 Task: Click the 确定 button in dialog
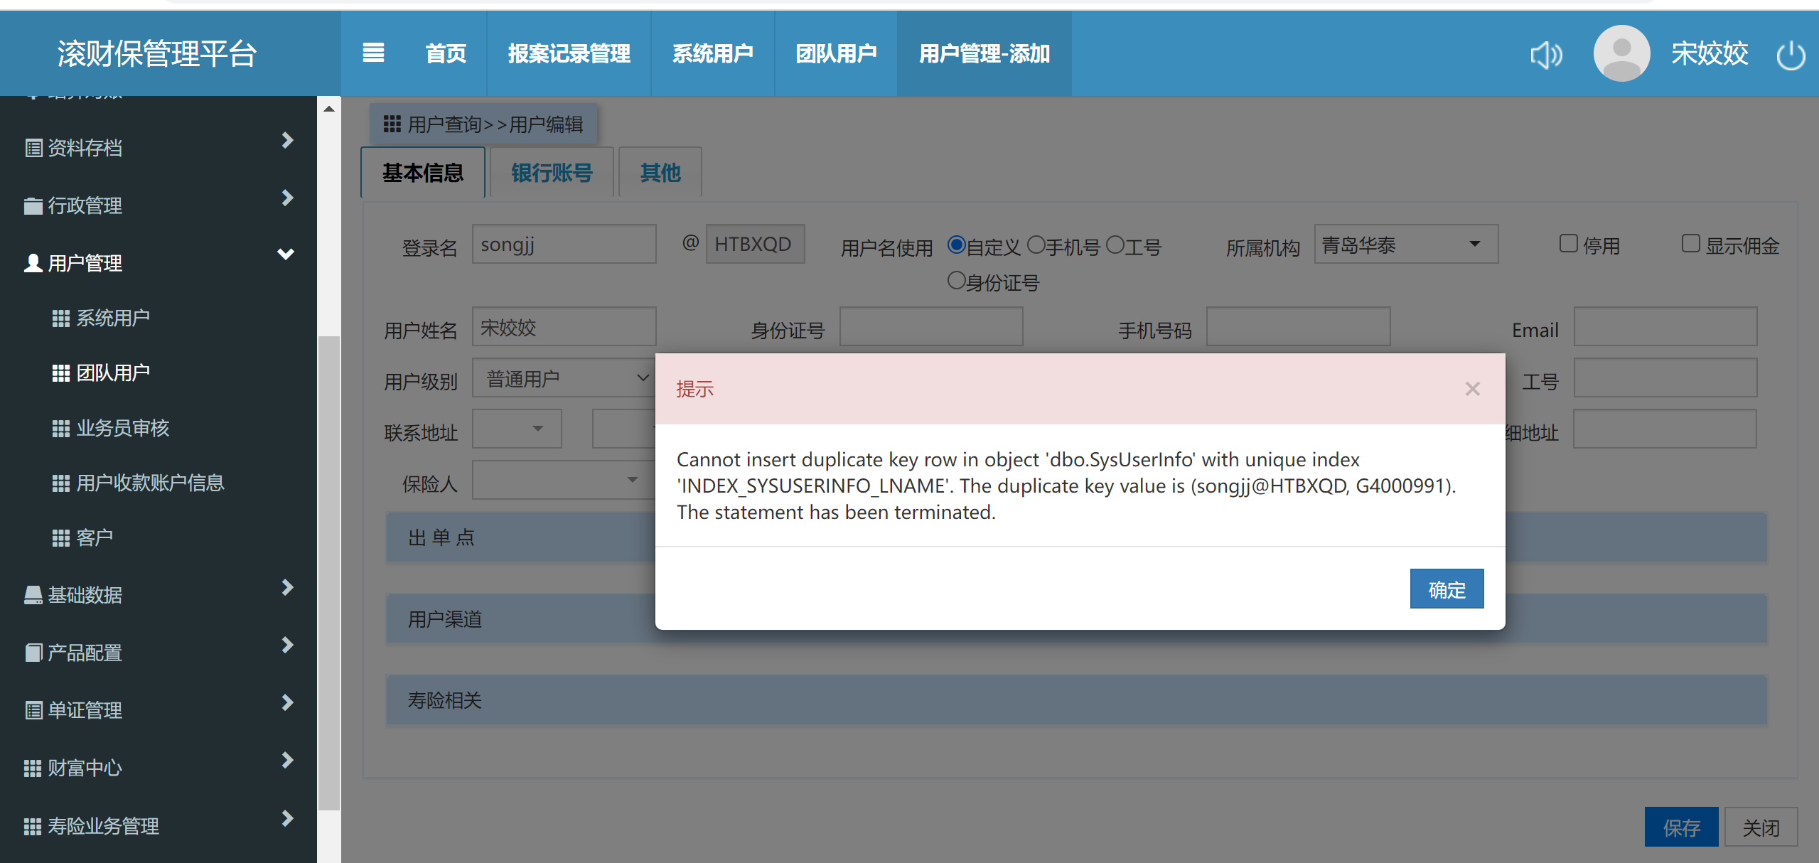pyautogui.click(x=1447, y=589)
